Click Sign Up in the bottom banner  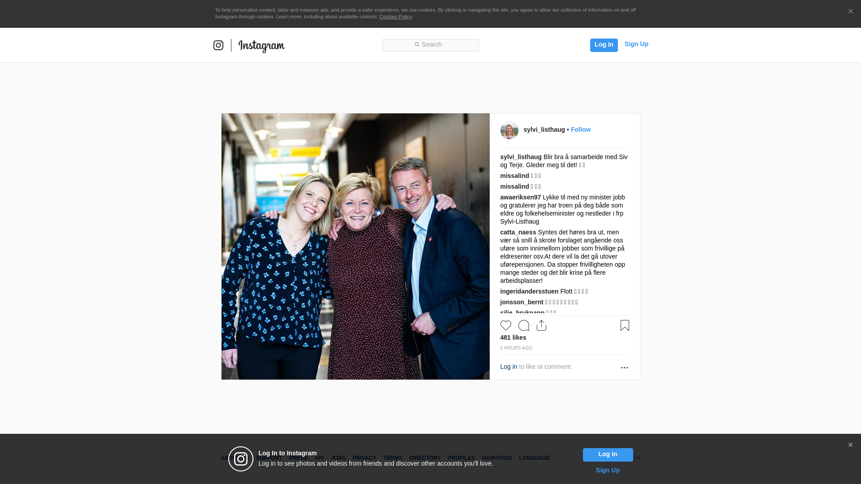608,470
